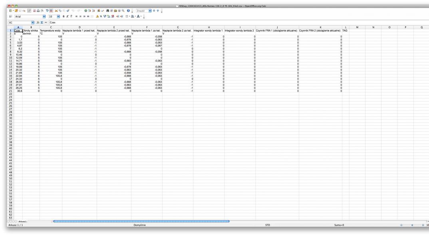Toggle AutoSpellcheck icon

tap(51, 11)
